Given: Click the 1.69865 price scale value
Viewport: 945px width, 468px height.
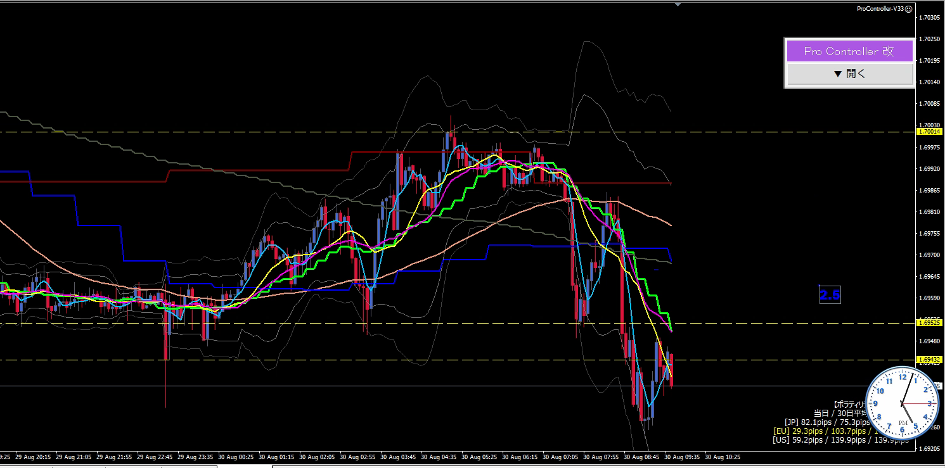Looking at the screenshot, I should click(x=929, y=191).
